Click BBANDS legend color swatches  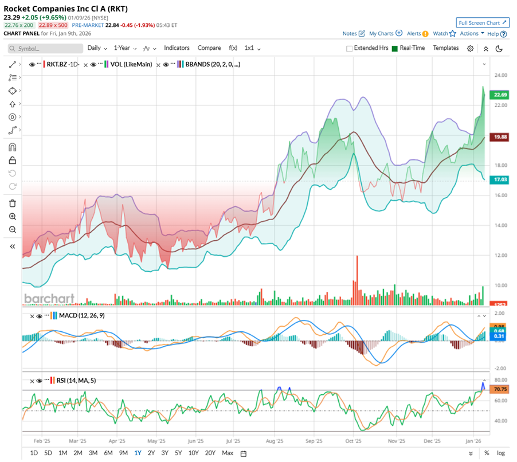180,64
